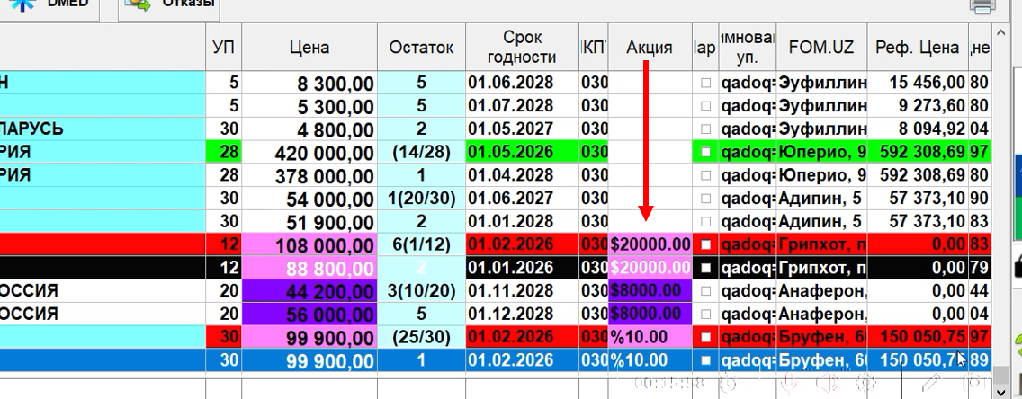Screen dimensions: 1022x399
Task: Select promo $20000.00 in 108 000,00 row
Action: pyautogui.click(x=650, y=244)
